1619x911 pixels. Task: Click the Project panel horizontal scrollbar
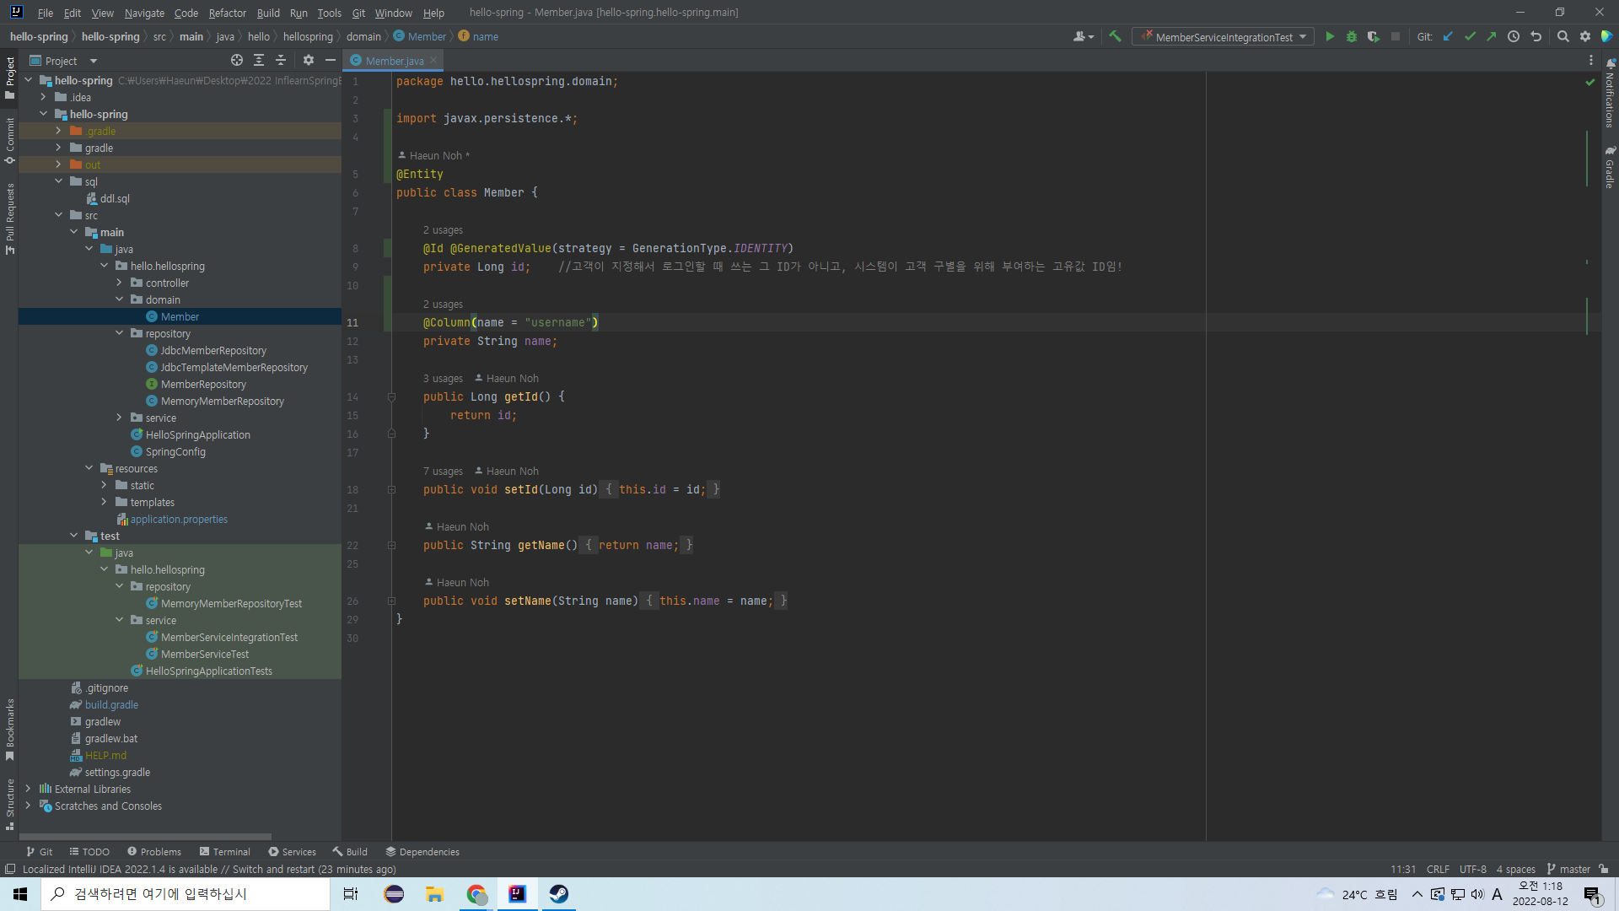point(145,837)
